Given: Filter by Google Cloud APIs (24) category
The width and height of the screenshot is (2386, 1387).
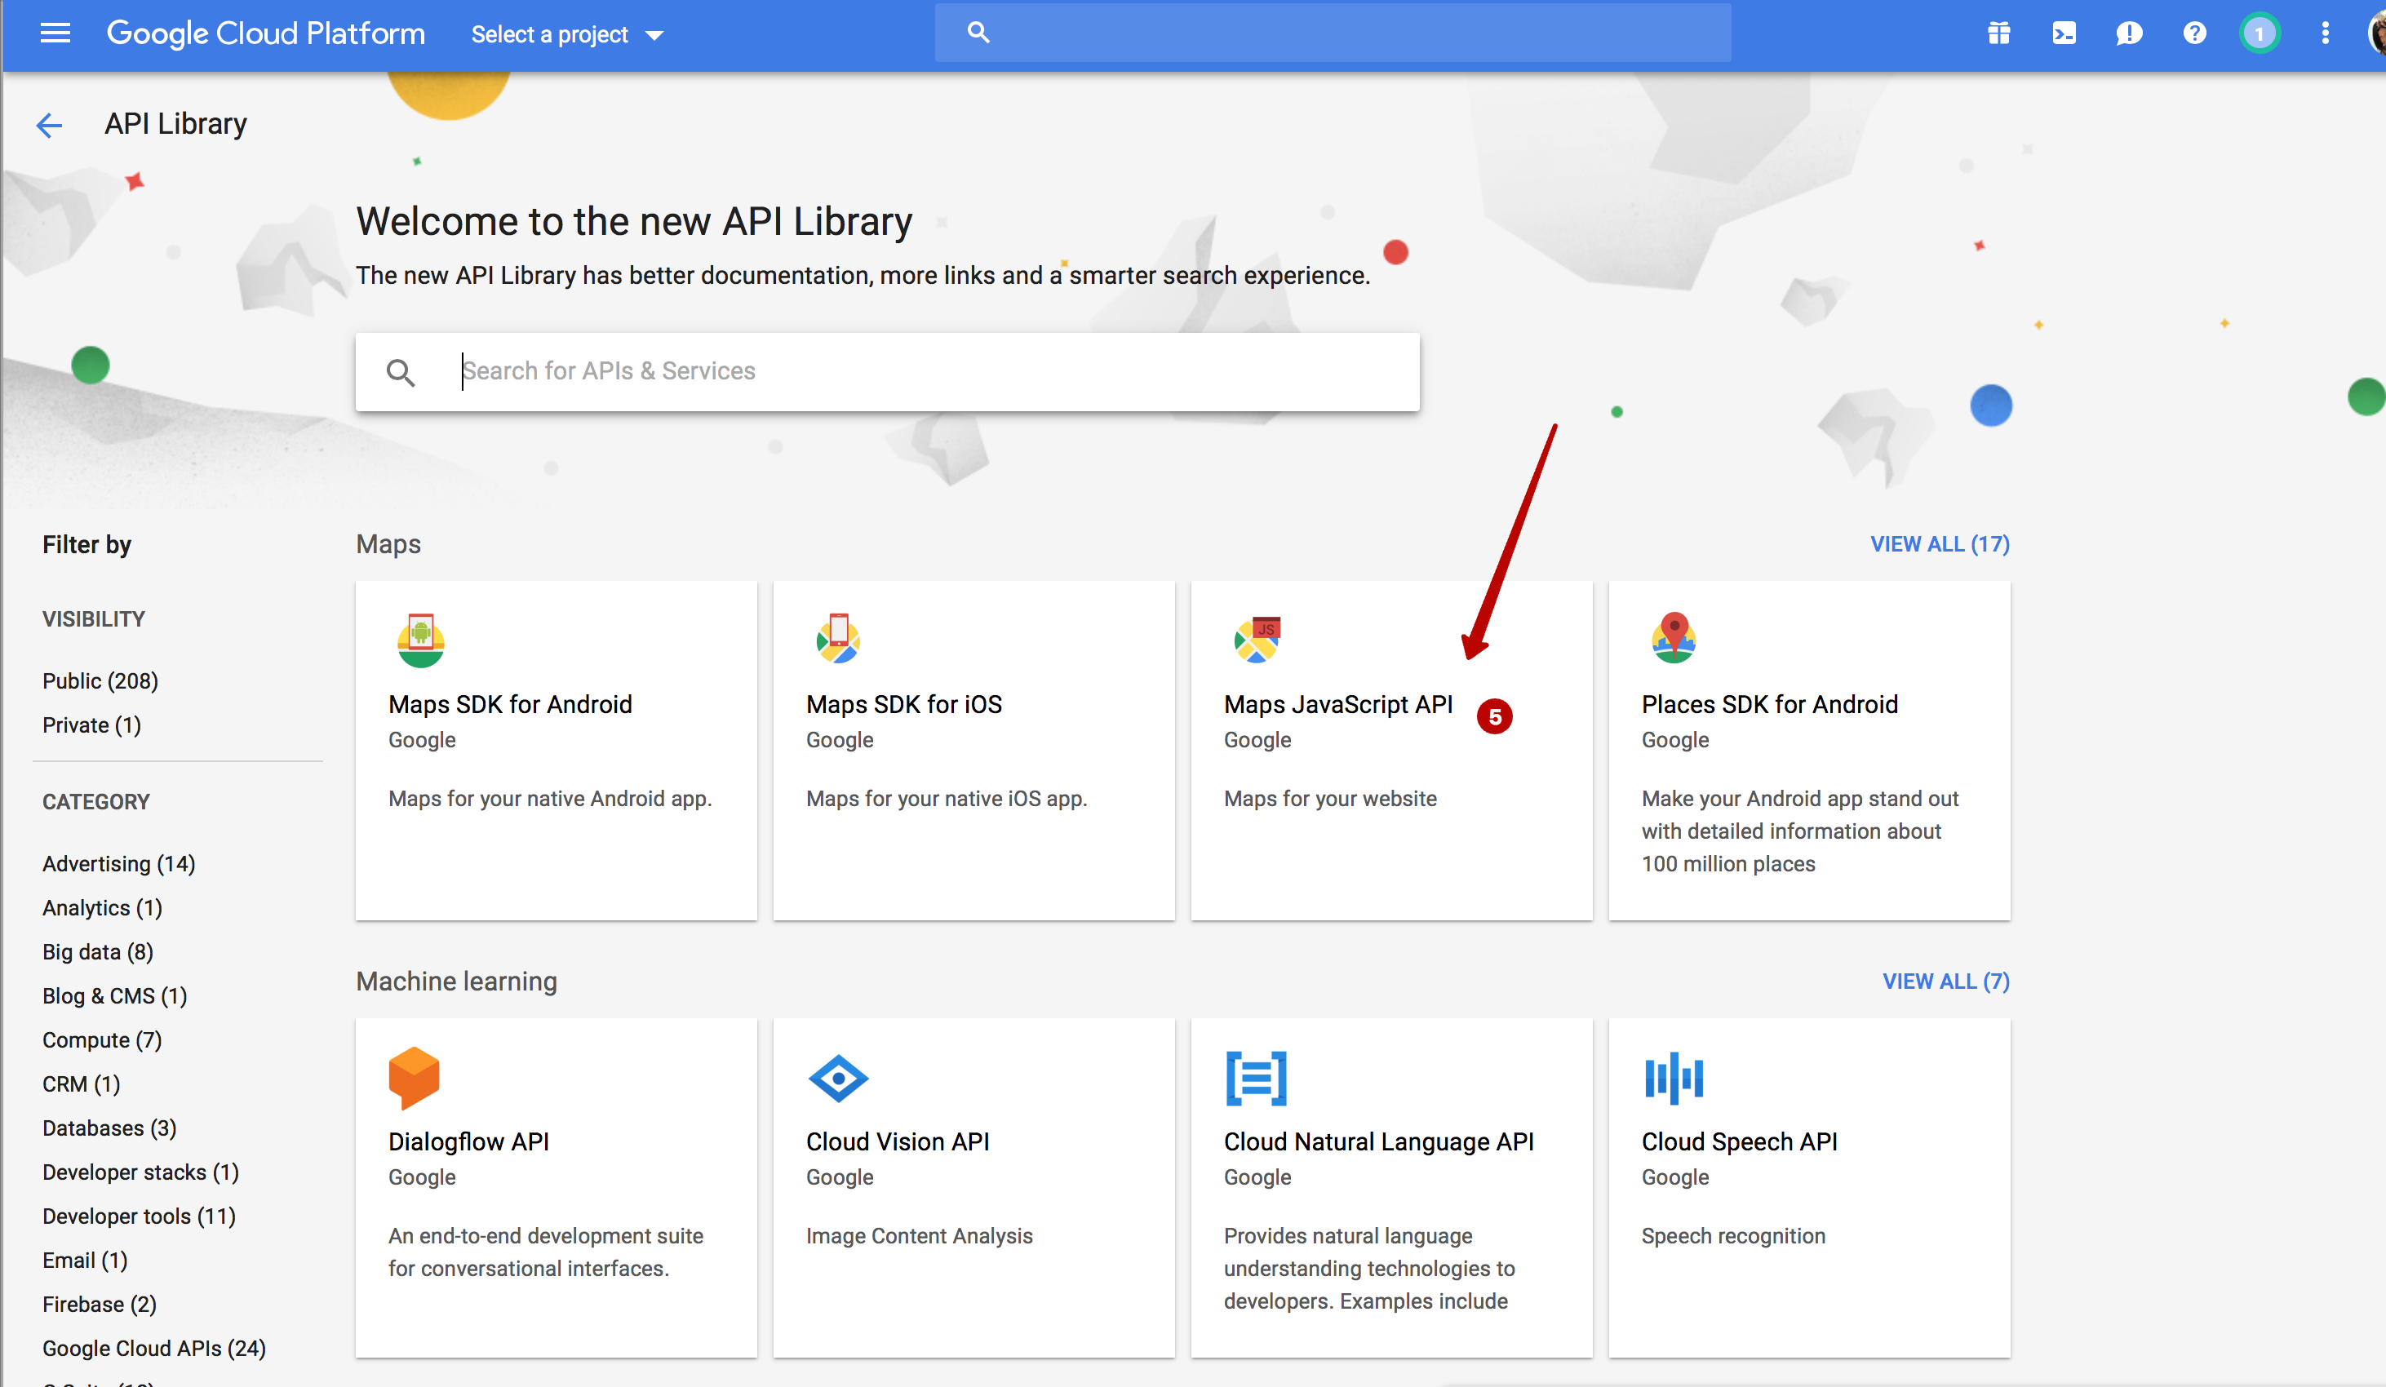Looking at the screenshot, I should point(153,1348).
